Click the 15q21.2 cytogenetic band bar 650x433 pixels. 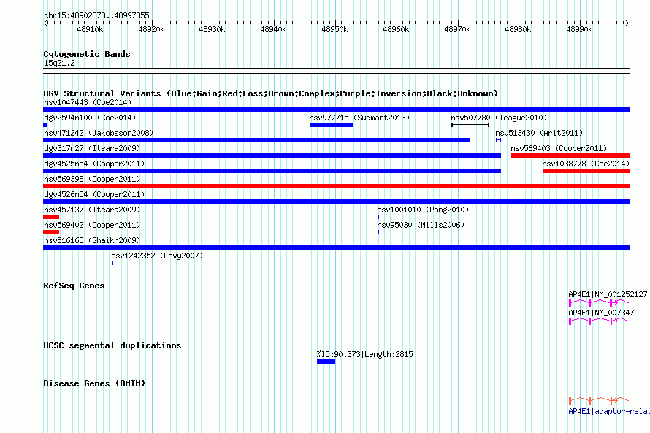[336, 71]
